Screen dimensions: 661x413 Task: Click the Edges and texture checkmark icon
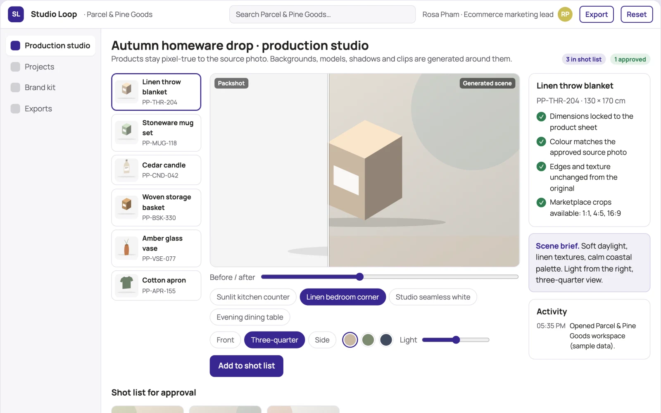coord(541,167)
